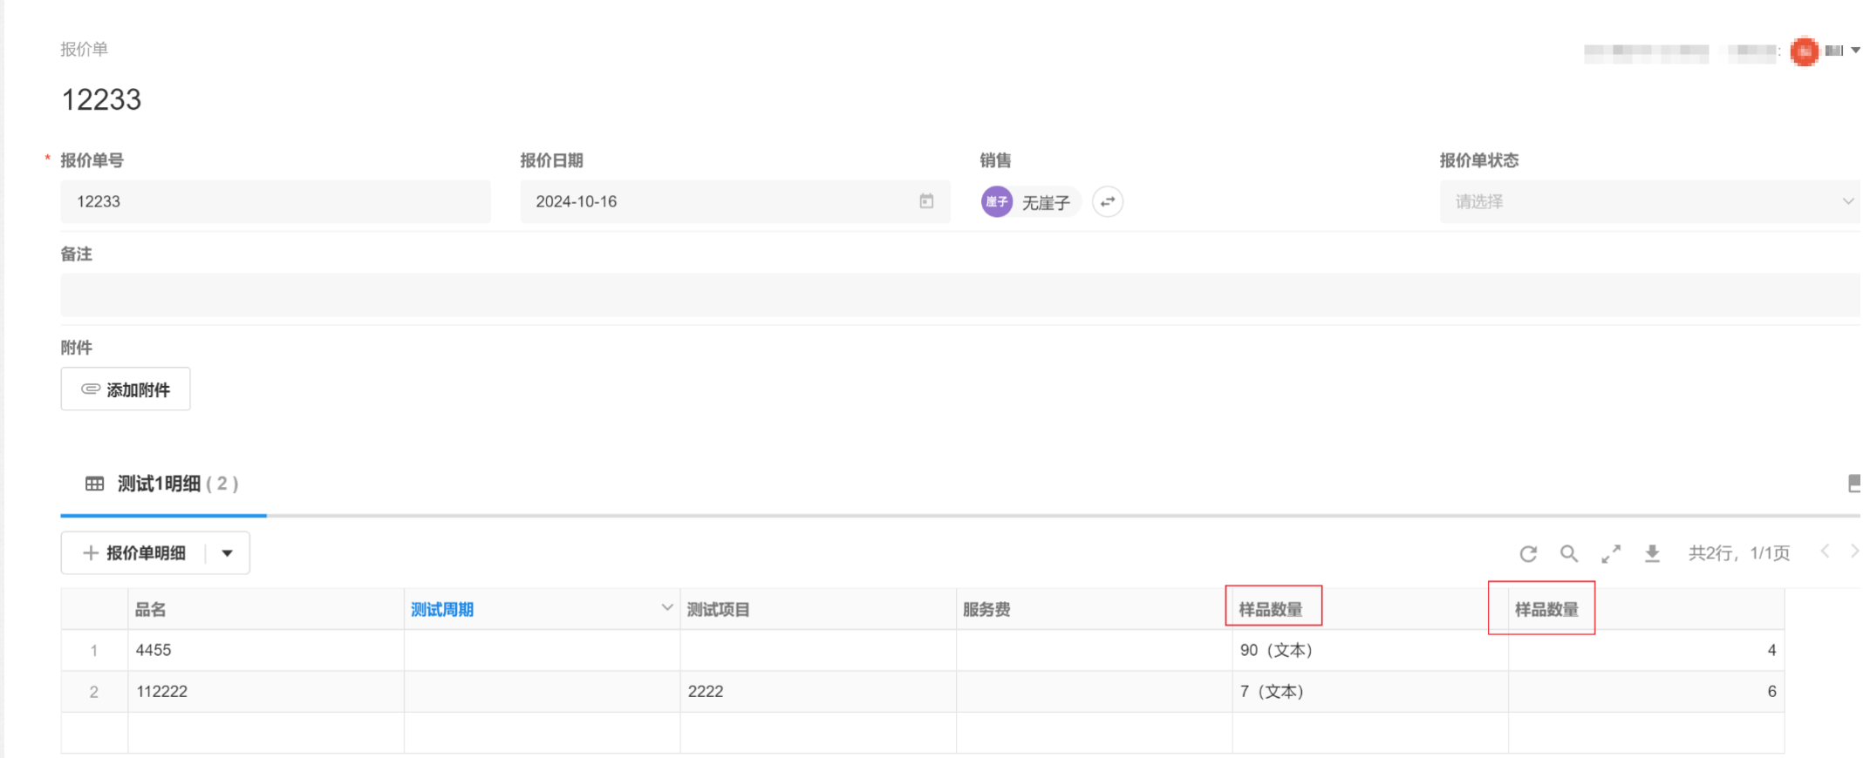1870x758 pixels.
Task: Open table search with magnifier icon
Action: (x=1569, y=554)
